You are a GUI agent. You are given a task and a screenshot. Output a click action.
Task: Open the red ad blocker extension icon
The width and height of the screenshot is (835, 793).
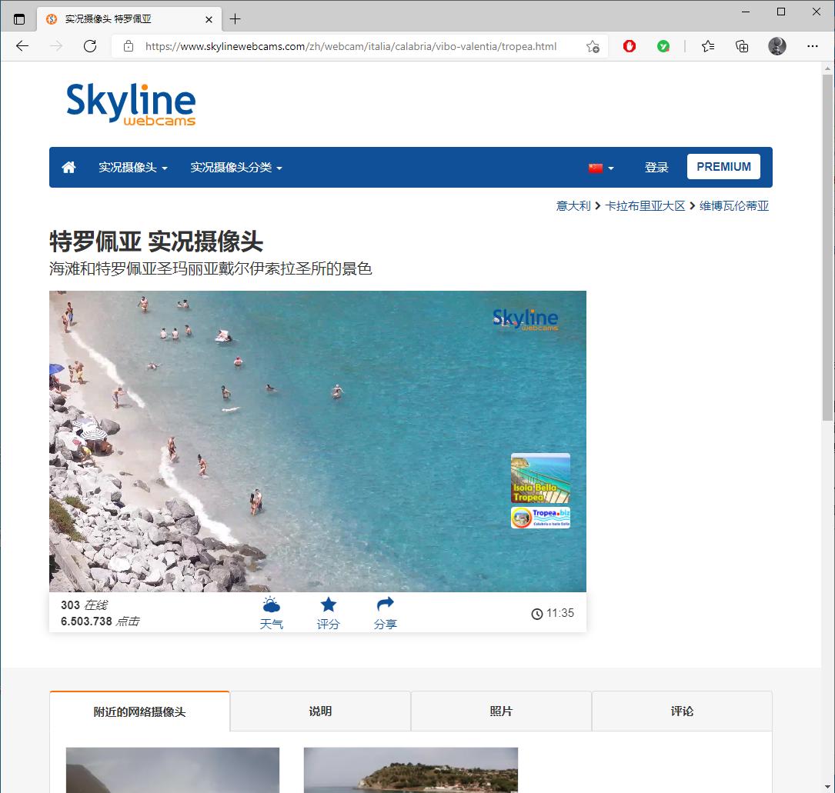629,46
